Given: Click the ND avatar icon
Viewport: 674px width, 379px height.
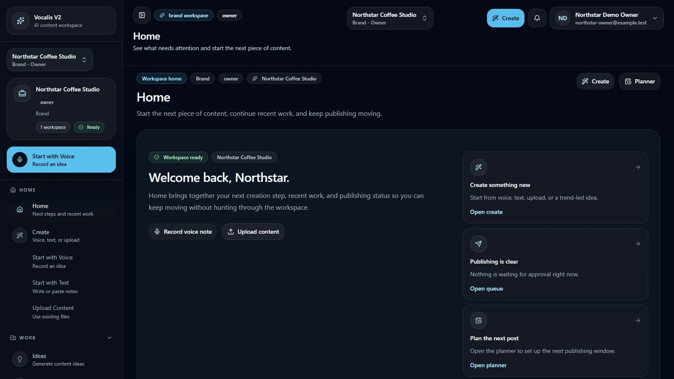Looking at the screenshot, I should pos(562,18).
